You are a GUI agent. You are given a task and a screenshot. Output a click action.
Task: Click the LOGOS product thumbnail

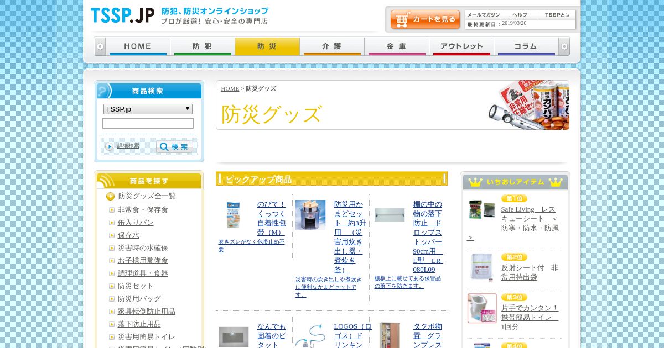(309, 337)
